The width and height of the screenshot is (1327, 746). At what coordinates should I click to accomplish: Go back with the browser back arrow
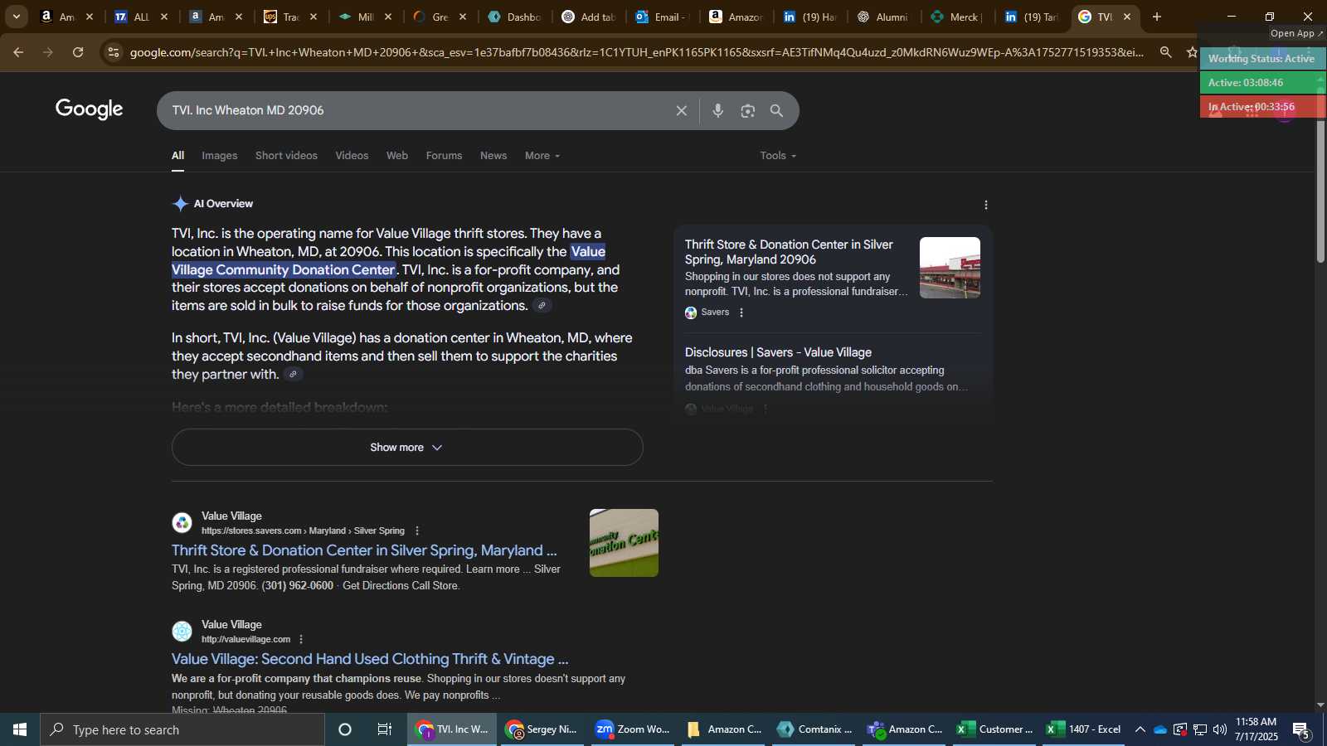point(18,52)
